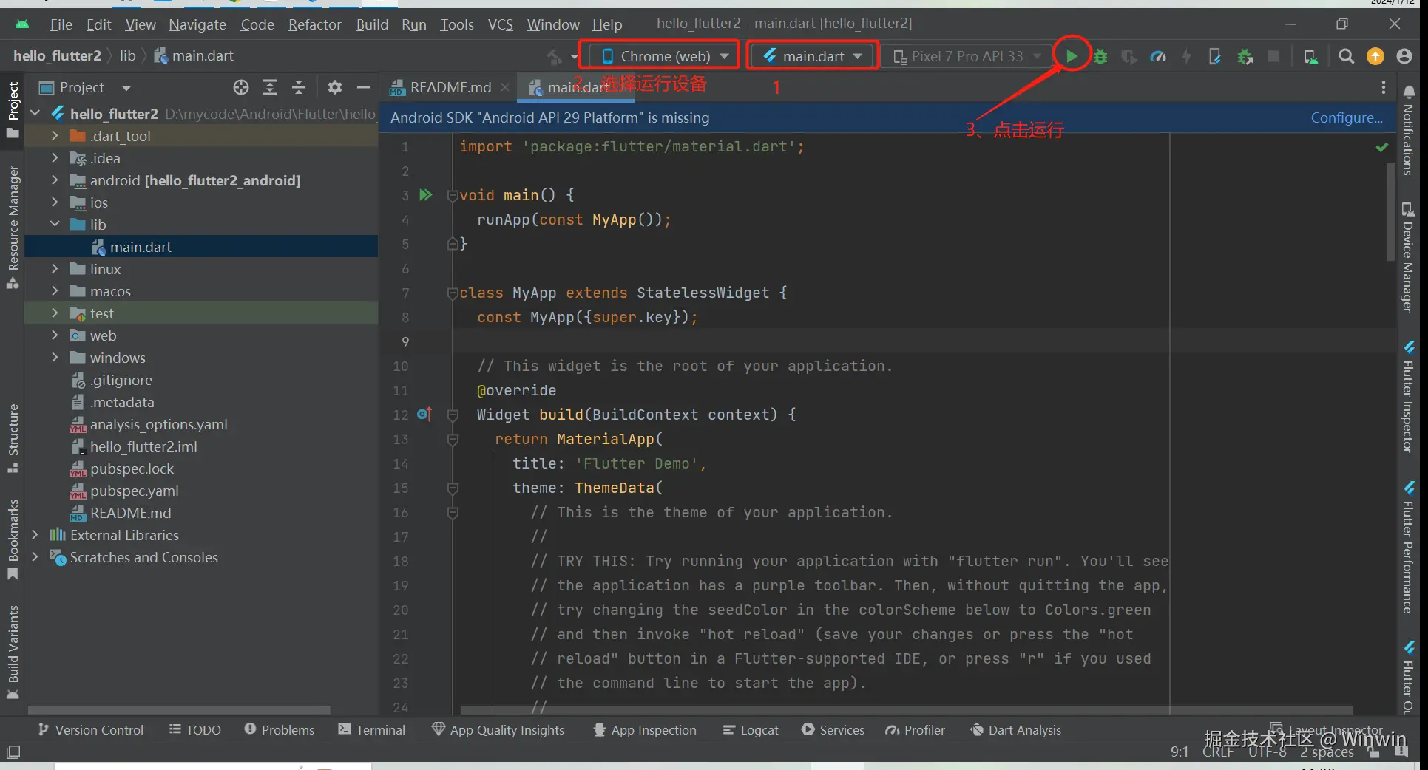
Task: Open Project panel gear settings
Action: (335, 88)
